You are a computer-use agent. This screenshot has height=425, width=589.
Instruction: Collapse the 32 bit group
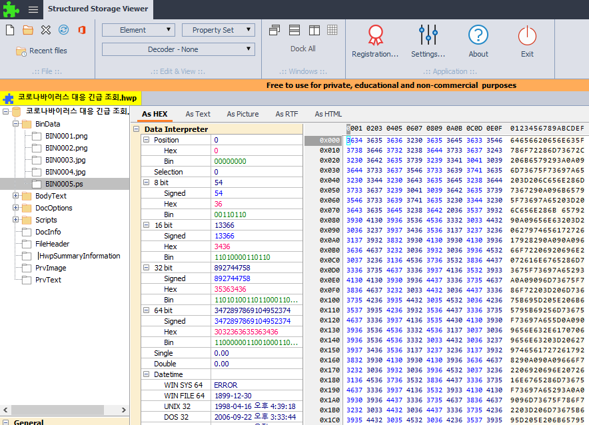(146, 268)
